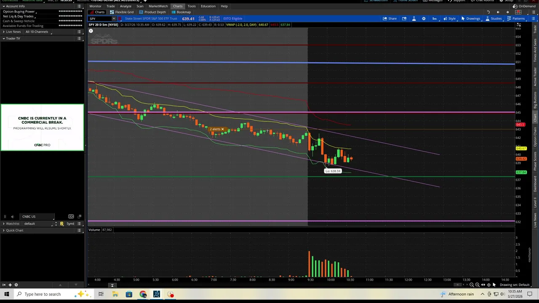Open File Explorer from the taskbar

point(115,294)
